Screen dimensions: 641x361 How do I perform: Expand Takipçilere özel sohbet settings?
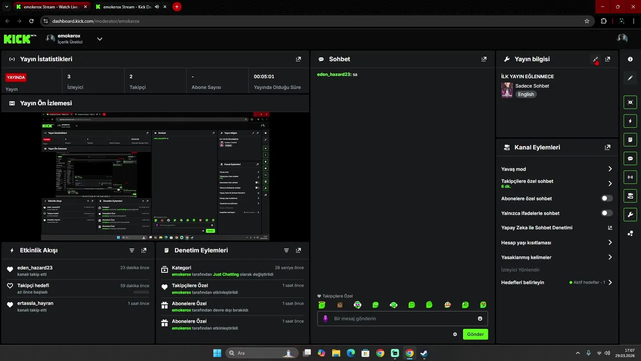[610, 184]
